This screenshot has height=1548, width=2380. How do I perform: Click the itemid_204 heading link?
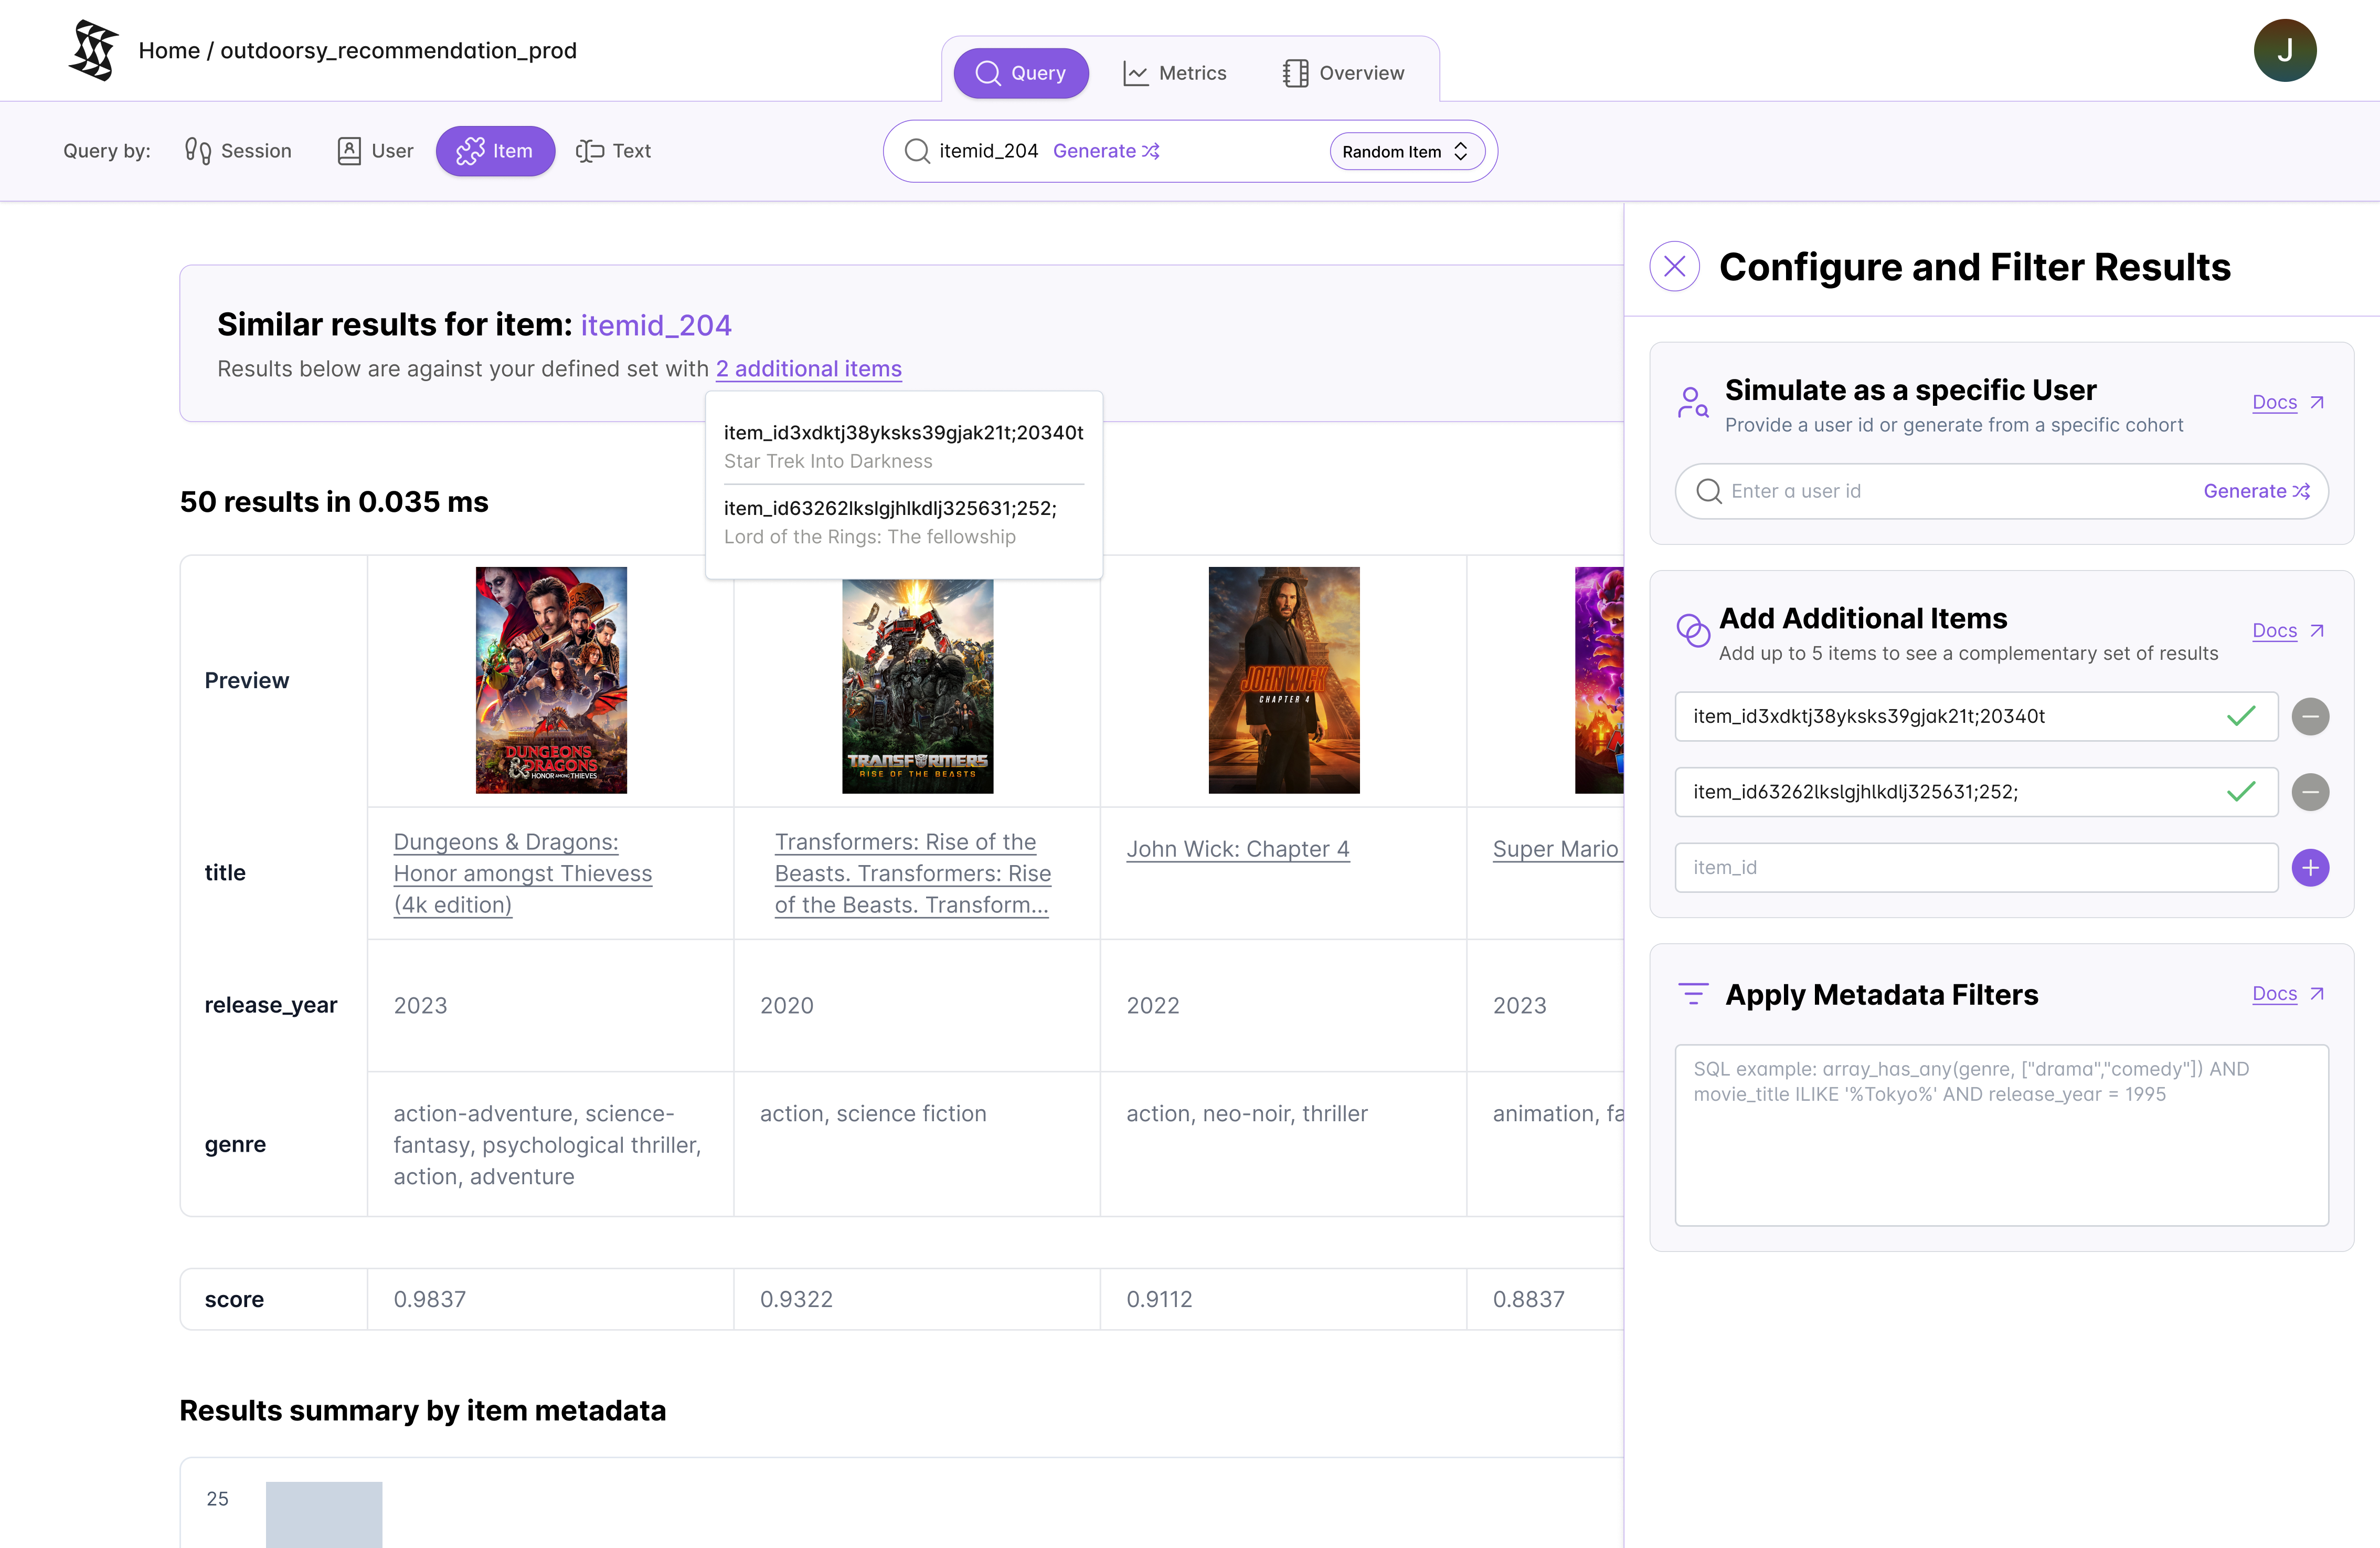pyautogui.click(x=656, y=325)
